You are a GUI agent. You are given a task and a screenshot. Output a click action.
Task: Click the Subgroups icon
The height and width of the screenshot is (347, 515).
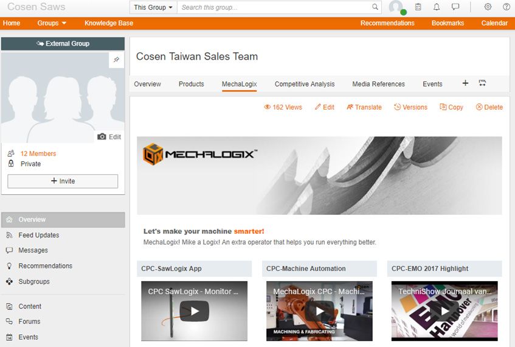click(9, 281)
